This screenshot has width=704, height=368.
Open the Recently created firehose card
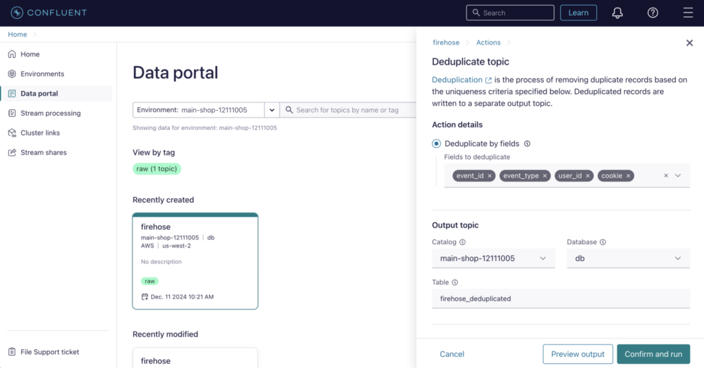click(x=195, y=261)
